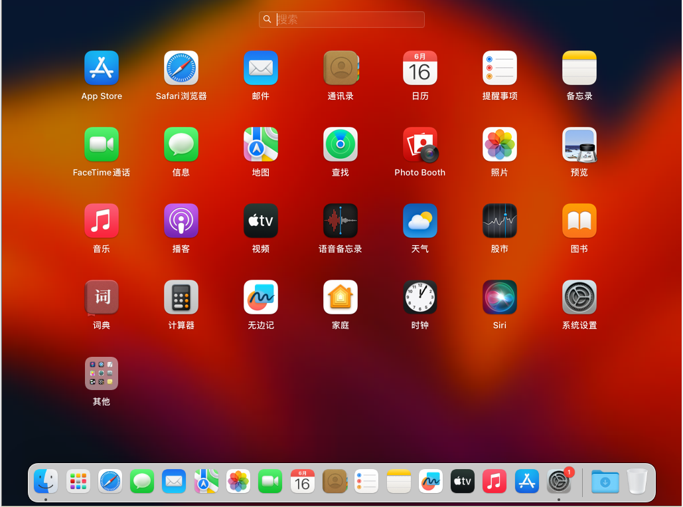683x507 pixels.
Task: Open 图书 app in Launchpad
Action: point(579,221)
